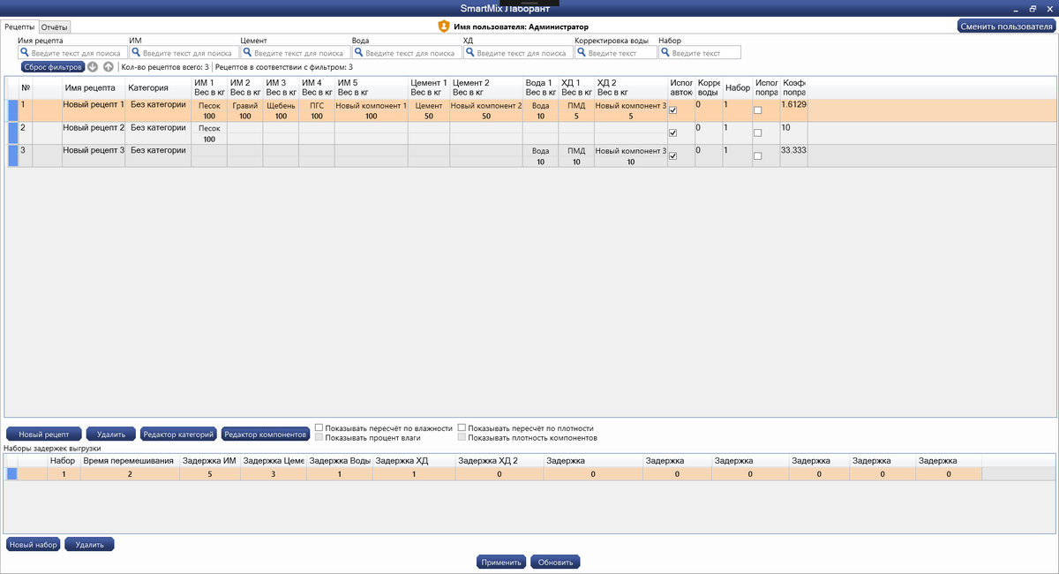Enable Показывать пересчёт по влажности checkbox
Image resolution: width=1059 pixels, height=574 pixels.
pos(320,428)
